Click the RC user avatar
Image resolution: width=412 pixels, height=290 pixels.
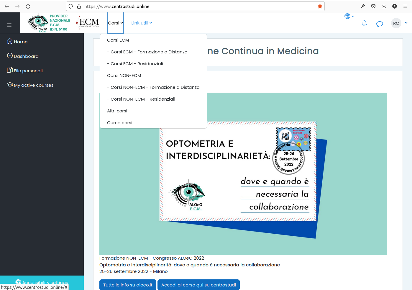coord(396,23)
